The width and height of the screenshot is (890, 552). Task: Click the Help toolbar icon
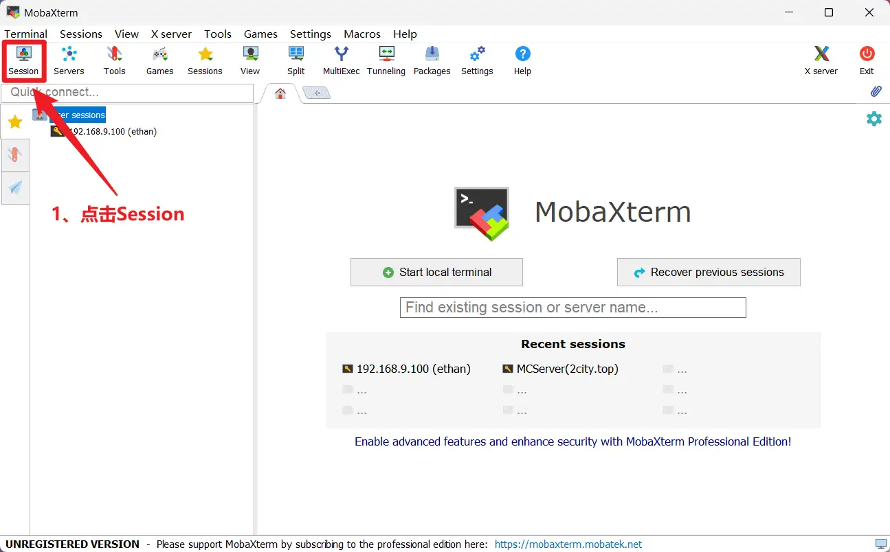[522, 60]
